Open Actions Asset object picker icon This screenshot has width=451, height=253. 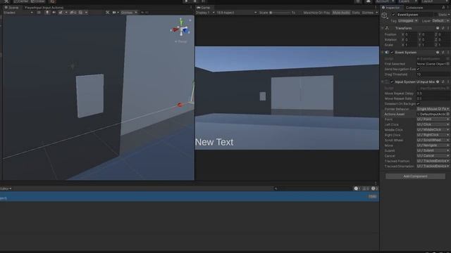(x=448, y=114)
